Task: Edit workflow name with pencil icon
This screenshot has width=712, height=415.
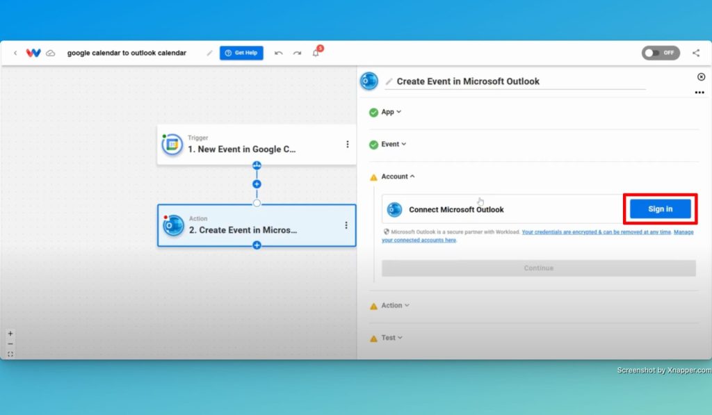Action: click(209, 53)
